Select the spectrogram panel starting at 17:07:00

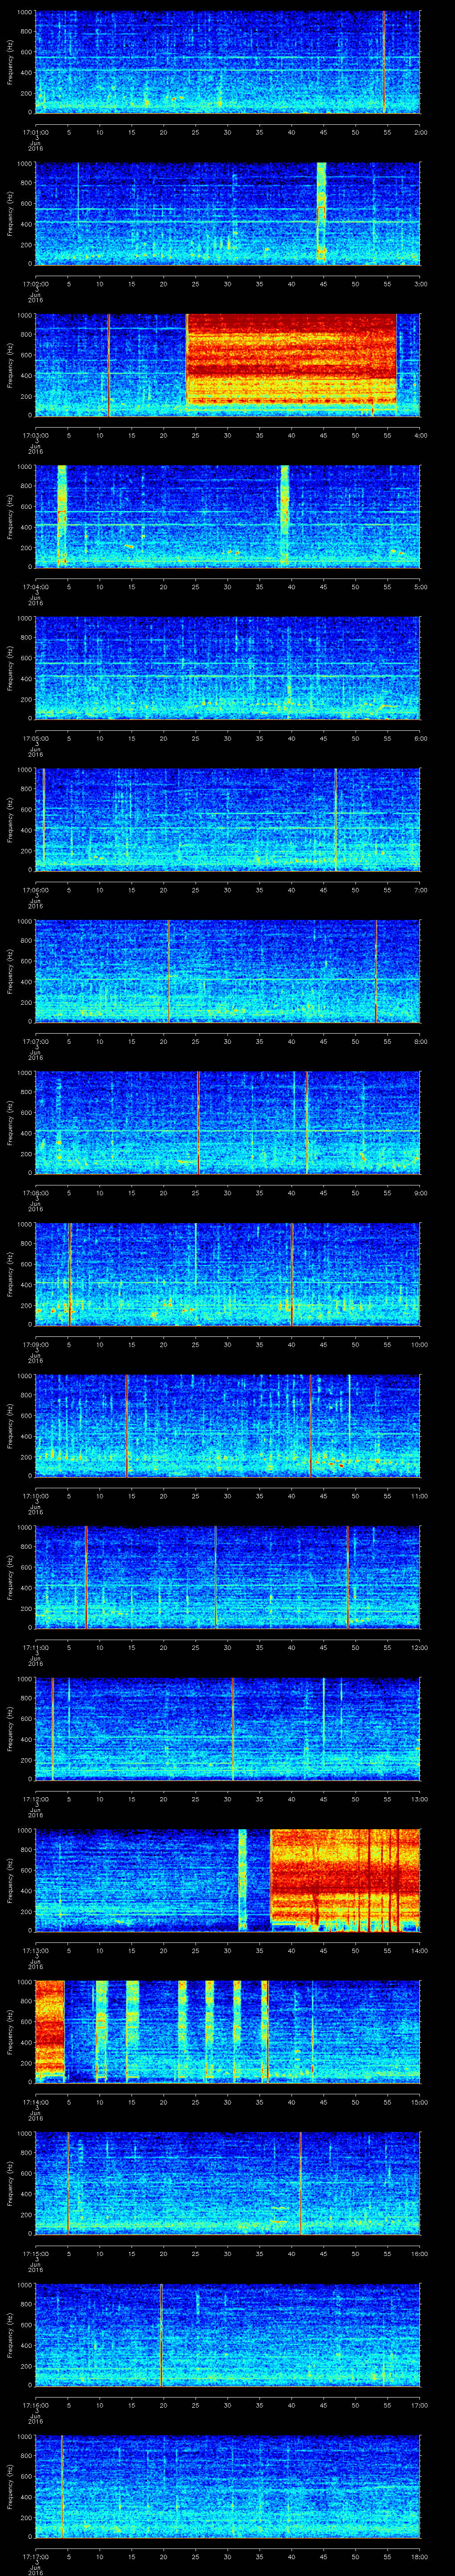point(227,971)
